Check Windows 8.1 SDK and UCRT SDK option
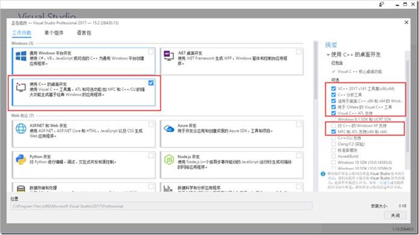 click(x=333, y=120)
